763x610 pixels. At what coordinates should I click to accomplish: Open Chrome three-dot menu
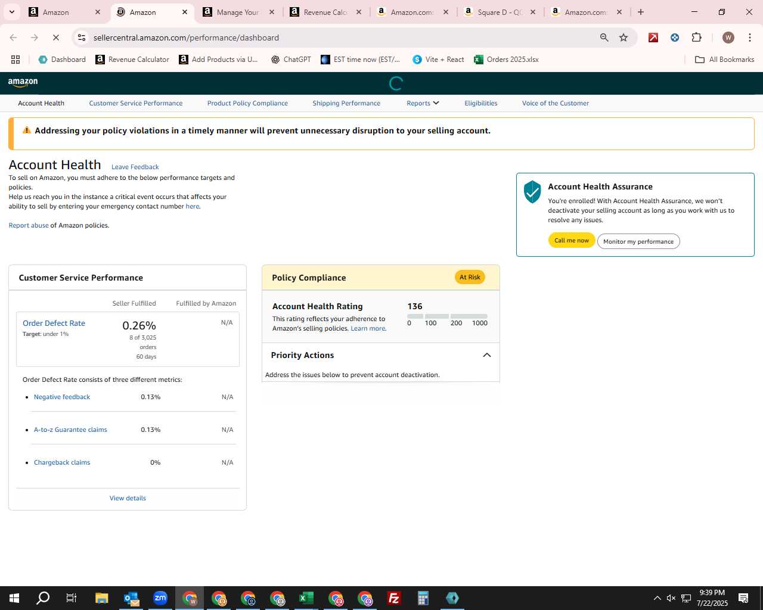pos(749,38)
